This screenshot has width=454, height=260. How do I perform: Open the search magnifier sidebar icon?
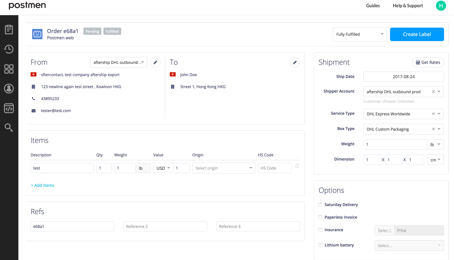pos(9,128)
